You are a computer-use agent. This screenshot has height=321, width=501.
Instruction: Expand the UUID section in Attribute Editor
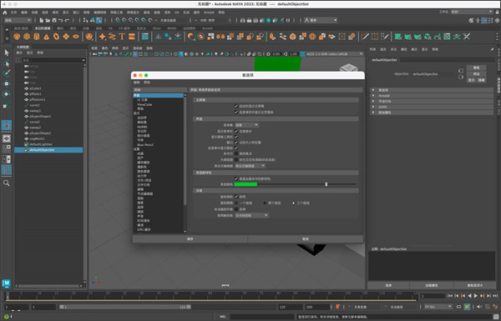pos(432,107)
